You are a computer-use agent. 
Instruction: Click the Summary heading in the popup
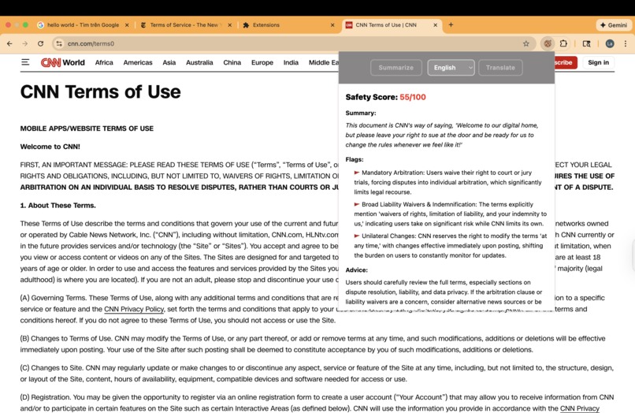[360, 113]
